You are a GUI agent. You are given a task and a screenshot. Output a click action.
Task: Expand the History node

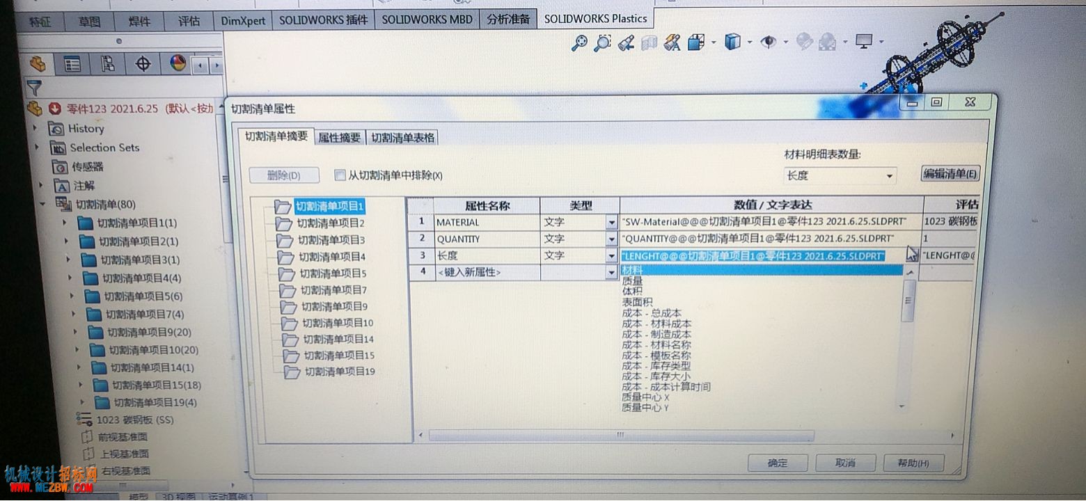36,128
